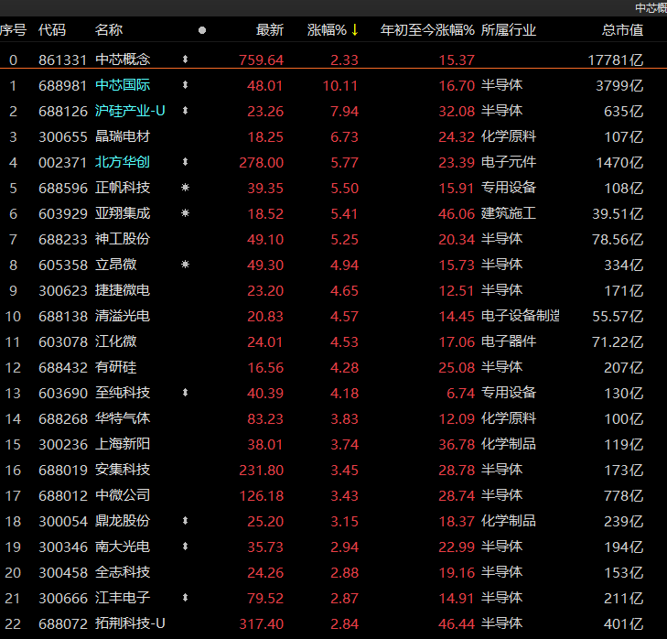Click change value 10.11
This screenshot has width=667, height=639.
point(339,85)
